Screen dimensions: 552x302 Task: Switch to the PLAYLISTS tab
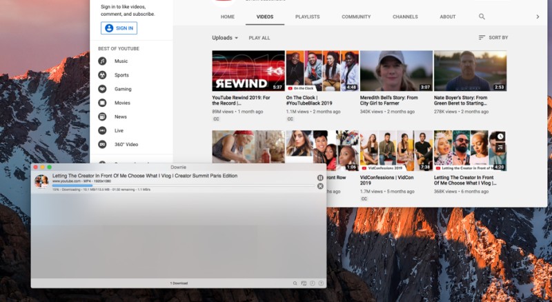click(307, 17)
